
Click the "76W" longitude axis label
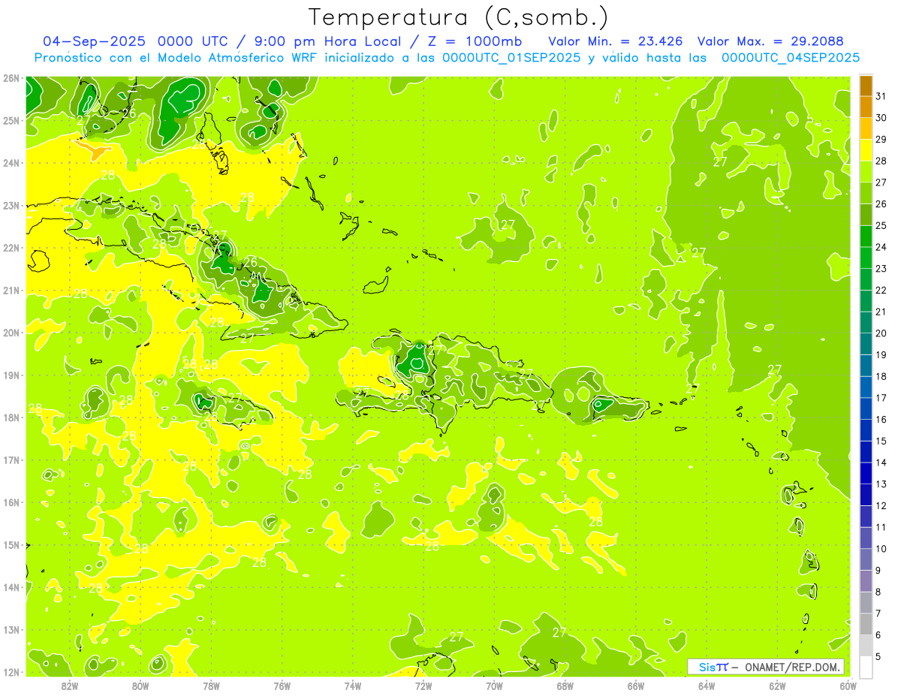[282, 686]
